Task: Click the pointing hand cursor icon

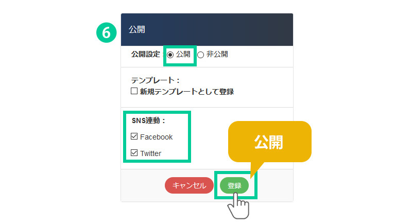Action: tap(238, 205)
